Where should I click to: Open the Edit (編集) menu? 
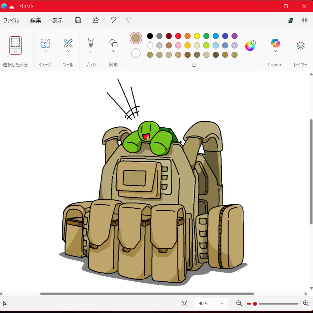coord(36,20)
